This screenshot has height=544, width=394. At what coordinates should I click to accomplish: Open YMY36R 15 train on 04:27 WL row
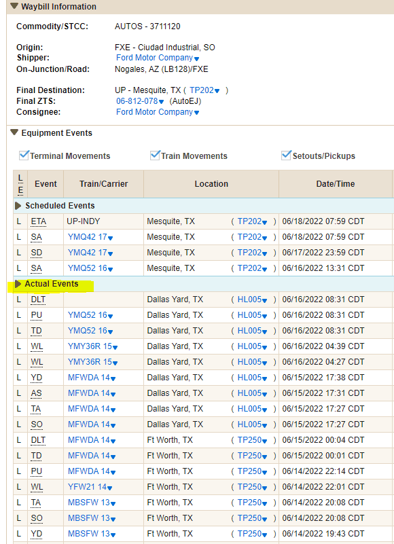(92, 362)
